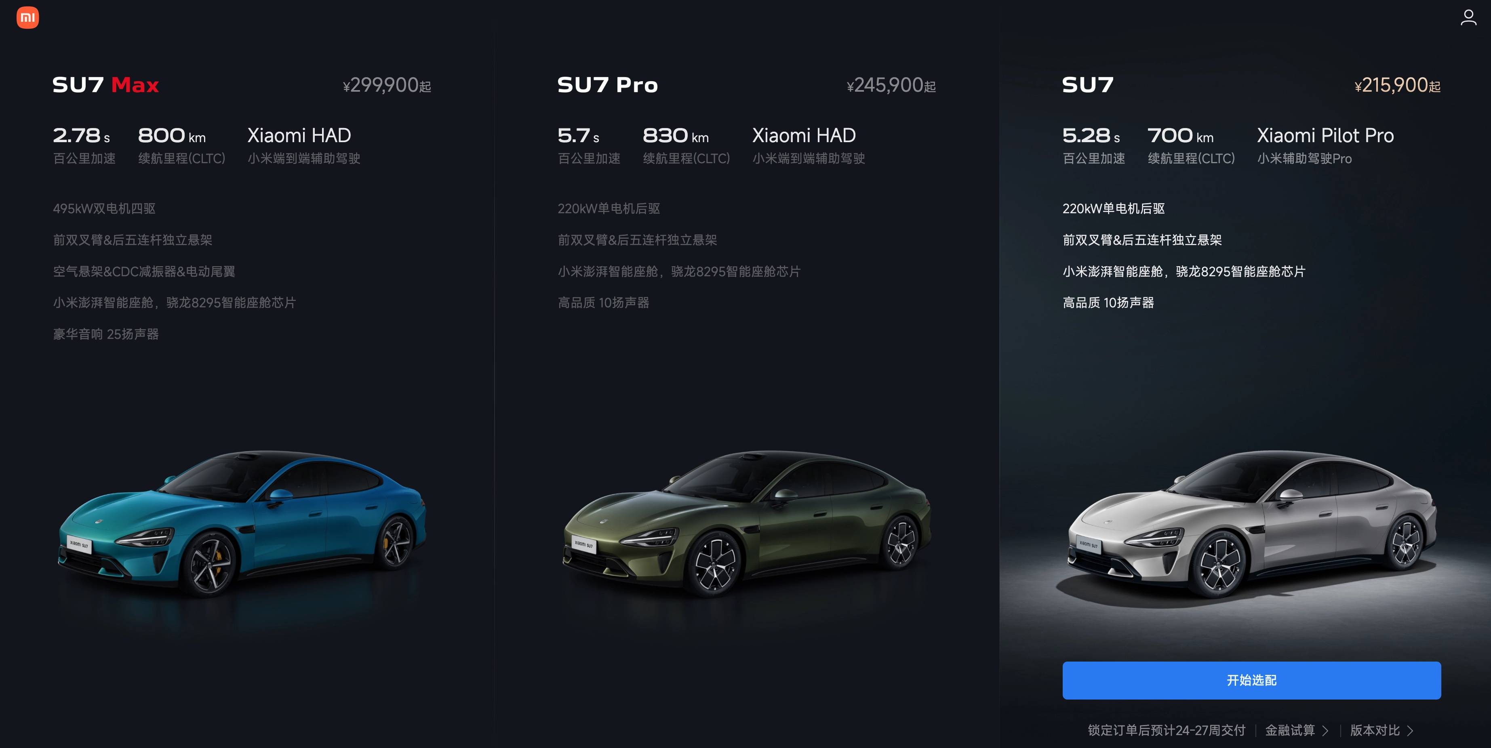Click the ¥299,900起 price label
The height and width of the screenshot is (748, 1491).
[387, 86]
